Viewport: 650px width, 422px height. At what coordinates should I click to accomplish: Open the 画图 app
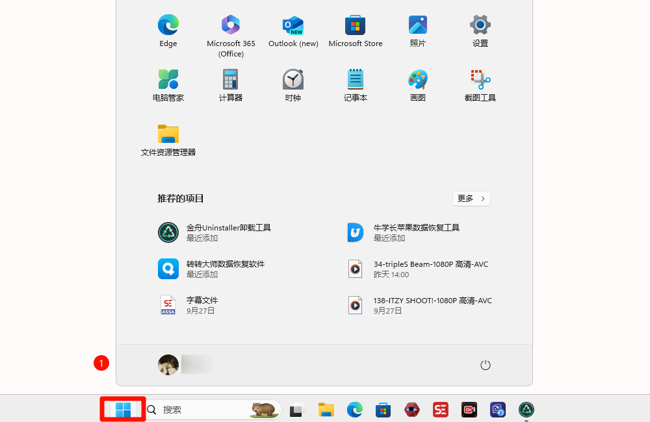[x=418, y=85]
